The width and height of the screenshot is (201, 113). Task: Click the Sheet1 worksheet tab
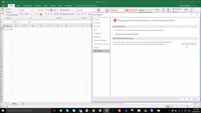14,103
